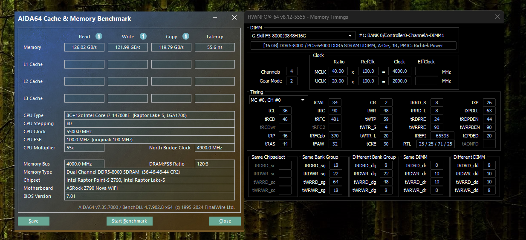Click the tRFCpb timing value 370
This screenshot has height=240, width=526.
(x=335, y=136)
